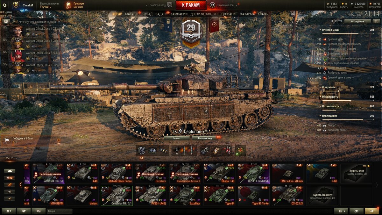
Task: Open settings with the gear icon
Action: coord(4,5)
